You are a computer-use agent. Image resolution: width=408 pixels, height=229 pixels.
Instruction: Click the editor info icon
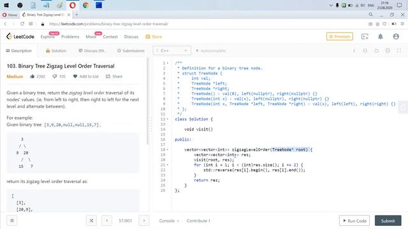(x=354, y=51)
